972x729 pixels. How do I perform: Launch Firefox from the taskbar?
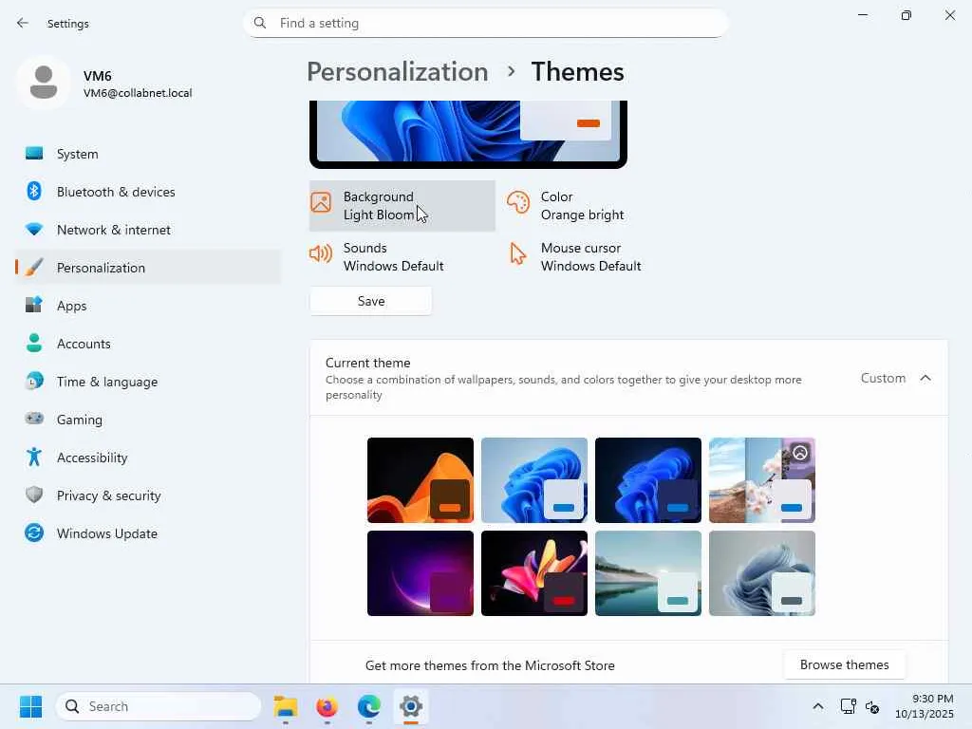click(x=327, y=706)
